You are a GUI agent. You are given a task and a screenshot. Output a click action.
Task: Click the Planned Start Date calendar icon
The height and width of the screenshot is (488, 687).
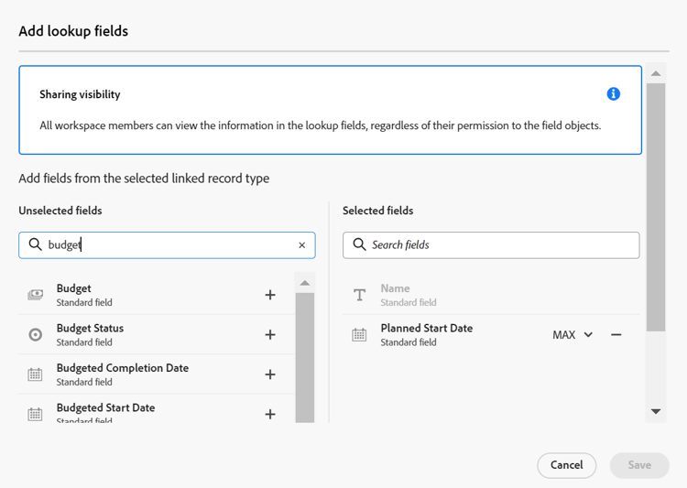[359, 335]
